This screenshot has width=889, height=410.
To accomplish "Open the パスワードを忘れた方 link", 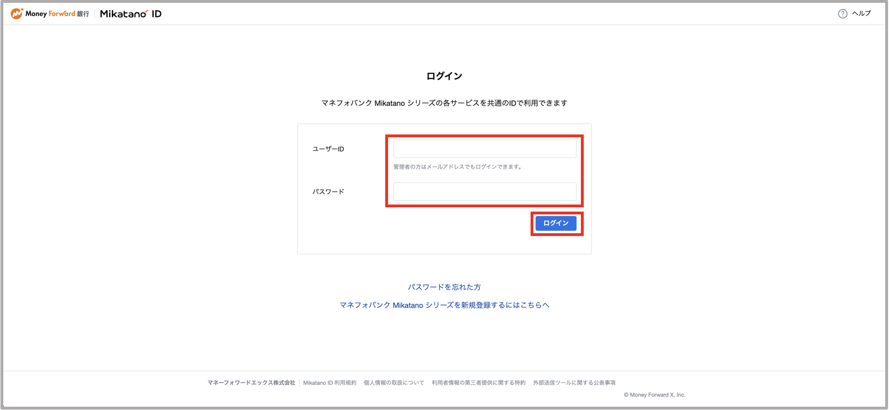I will click(444, 287).
